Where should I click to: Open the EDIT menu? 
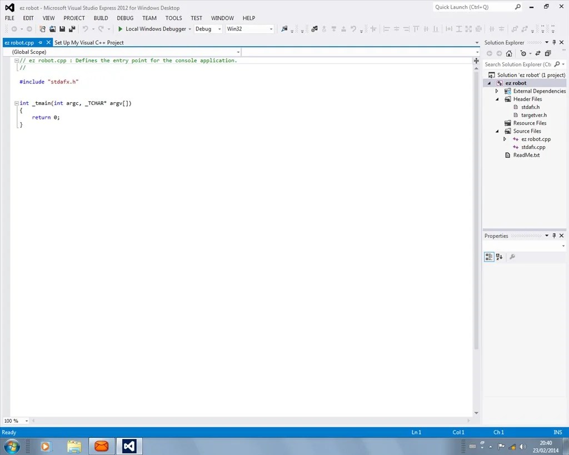(x=28, y=18)
